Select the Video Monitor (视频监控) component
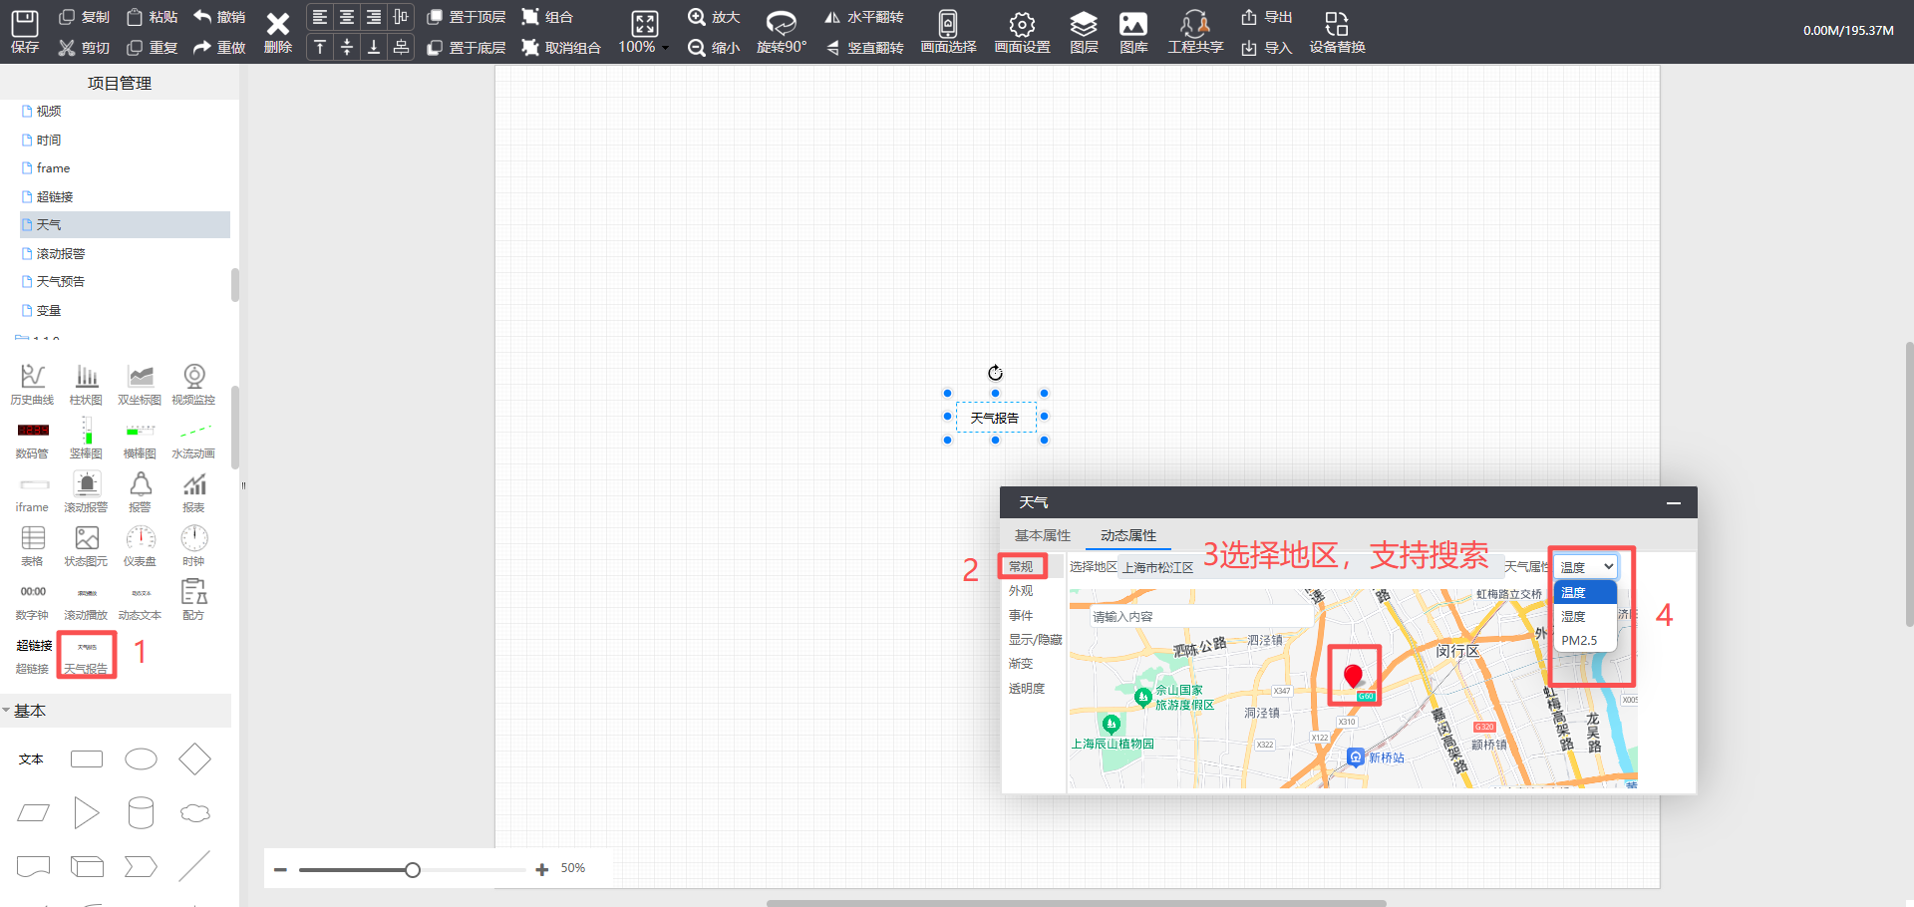 [x=194, y=377]
